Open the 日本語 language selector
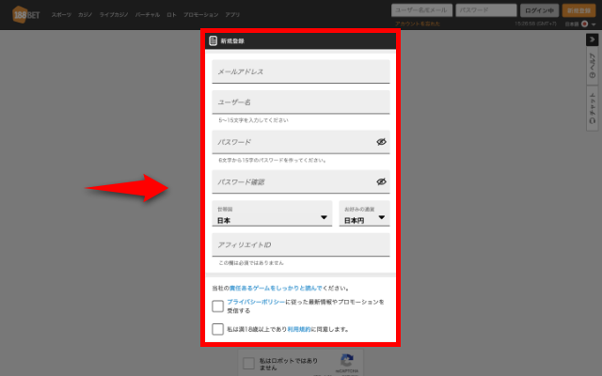 (x=576, y=22)
